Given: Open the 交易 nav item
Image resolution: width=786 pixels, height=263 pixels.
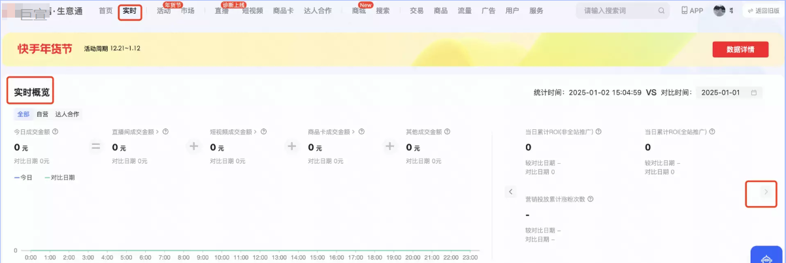Looking at the screenshot, I should click(417, 11).
